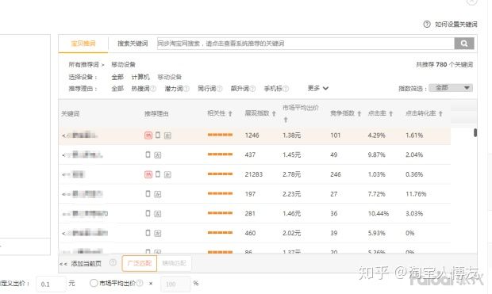
Task: Click square tag icon in 197 row
Action: 158,194
